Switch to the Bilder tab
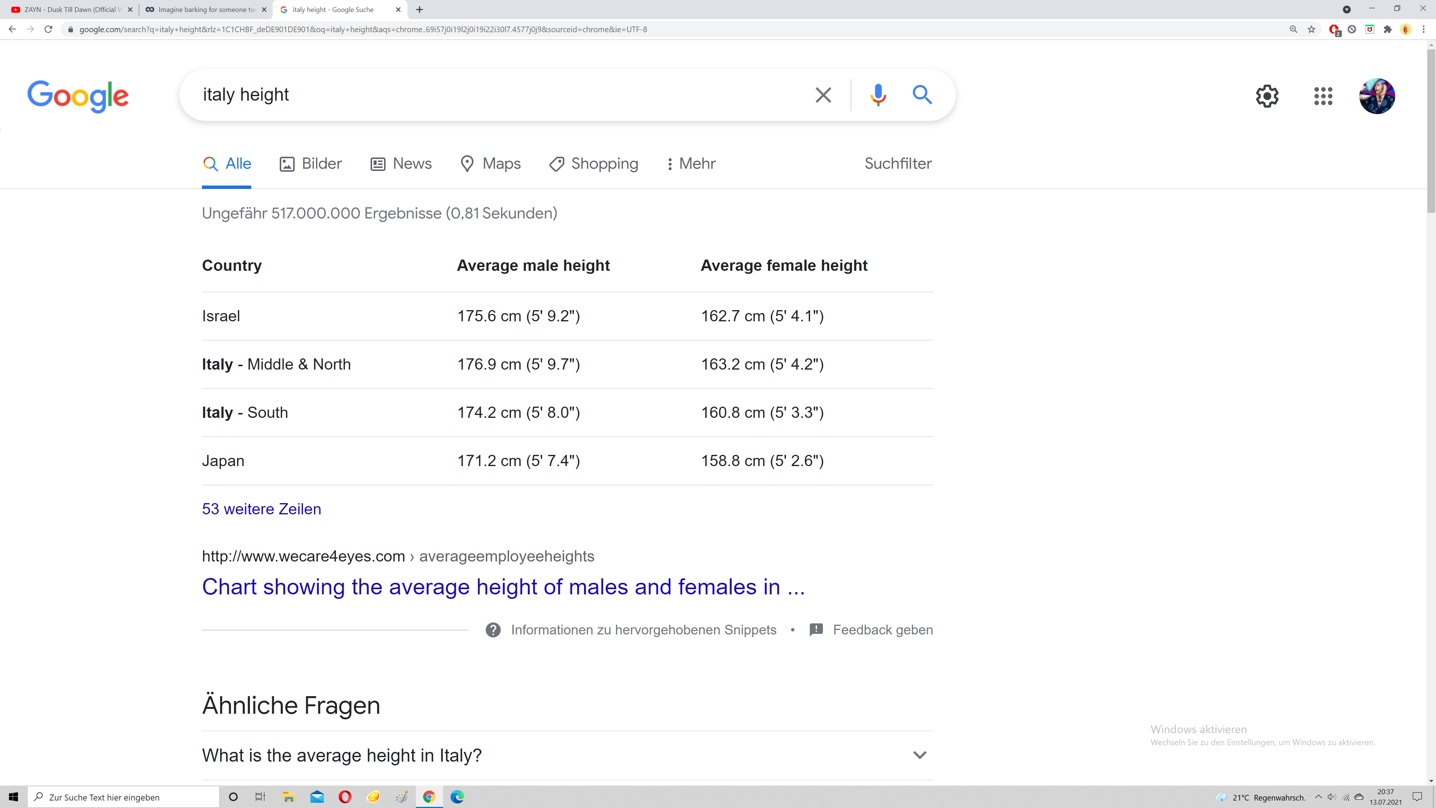 (x=310, y=164)
